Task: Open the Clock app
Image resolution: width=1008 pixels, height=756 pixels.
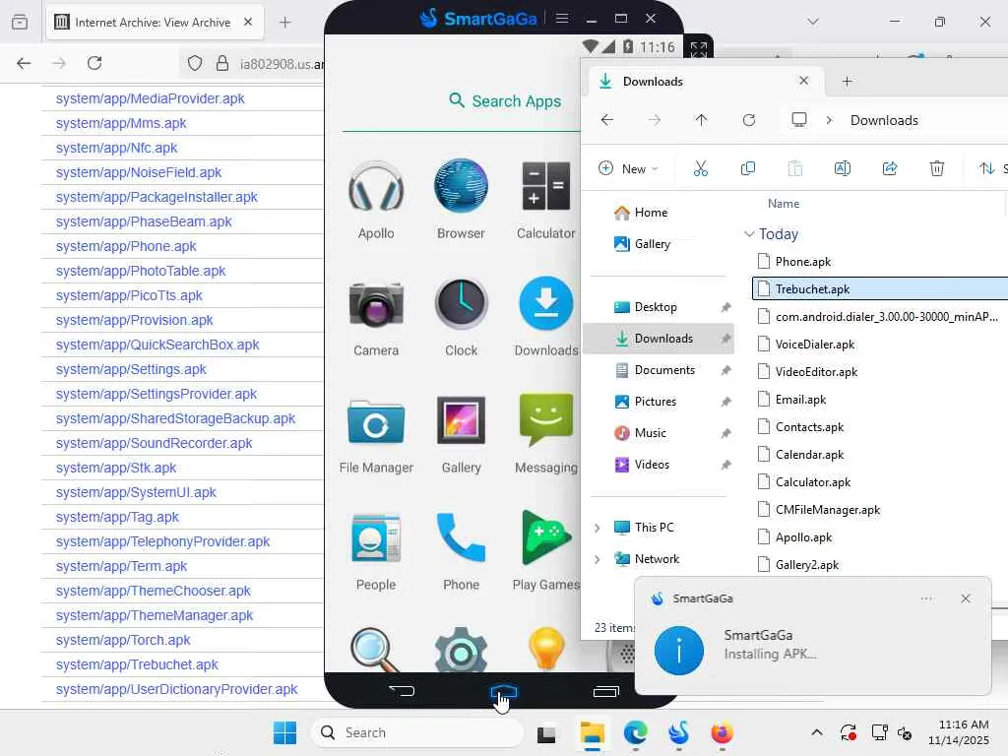Action: tap(461, 303)
